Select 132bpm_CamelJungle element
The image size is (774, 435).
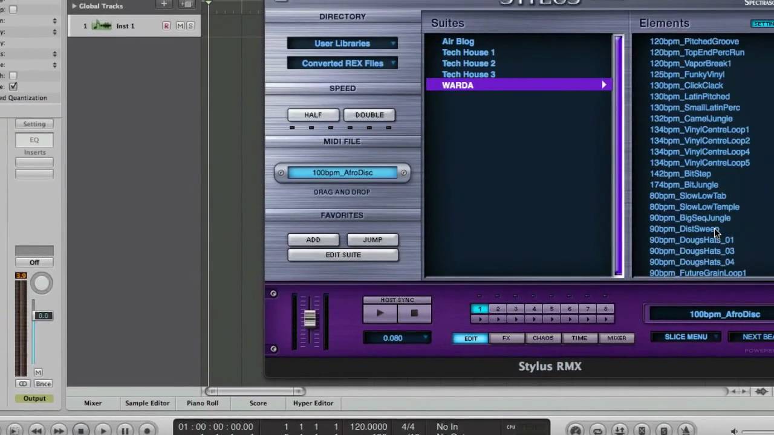(x=691, y=119)
